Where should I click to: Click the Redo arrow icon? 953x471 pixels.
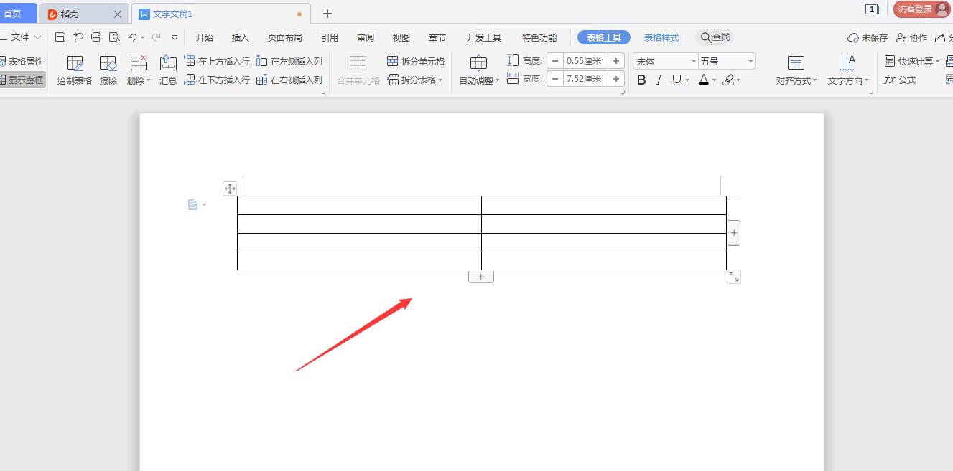(x=156, y=37)
